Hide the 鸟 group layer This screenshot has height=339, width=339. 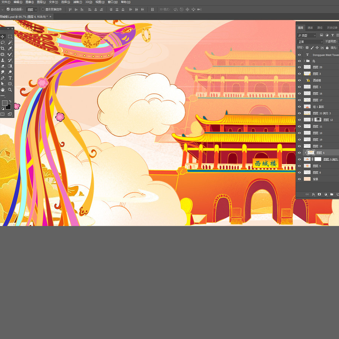(299, 61)
